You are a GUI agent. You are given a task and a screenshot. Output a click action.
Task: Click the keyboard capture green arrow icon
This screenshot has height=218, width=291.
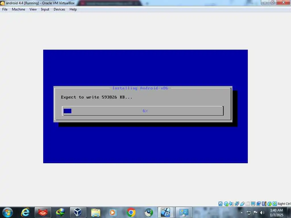(275, 204)
